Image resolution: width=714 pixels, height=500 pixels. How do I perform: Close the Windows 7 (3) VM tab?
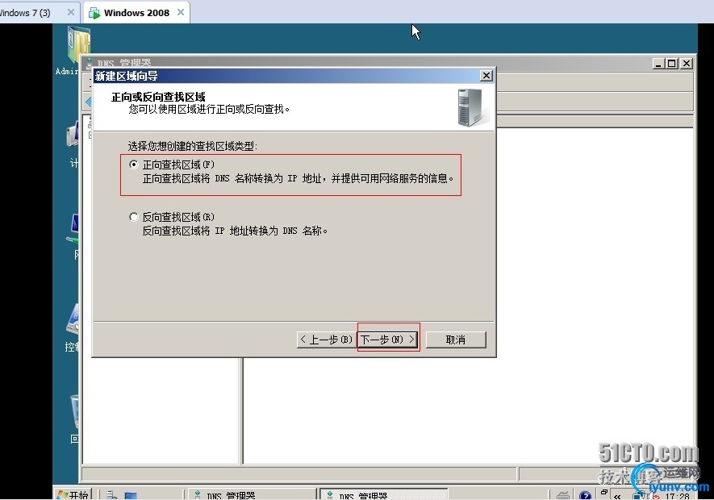pos(70,12)
